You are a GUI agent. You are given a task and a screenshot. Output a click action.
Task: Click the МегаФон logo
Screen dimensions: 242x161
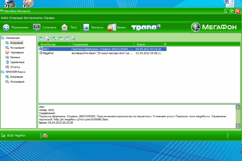(x=214, y=27)
